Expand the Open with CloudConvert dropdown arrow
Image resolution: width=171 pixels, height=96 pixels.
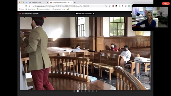coord(93,14)
